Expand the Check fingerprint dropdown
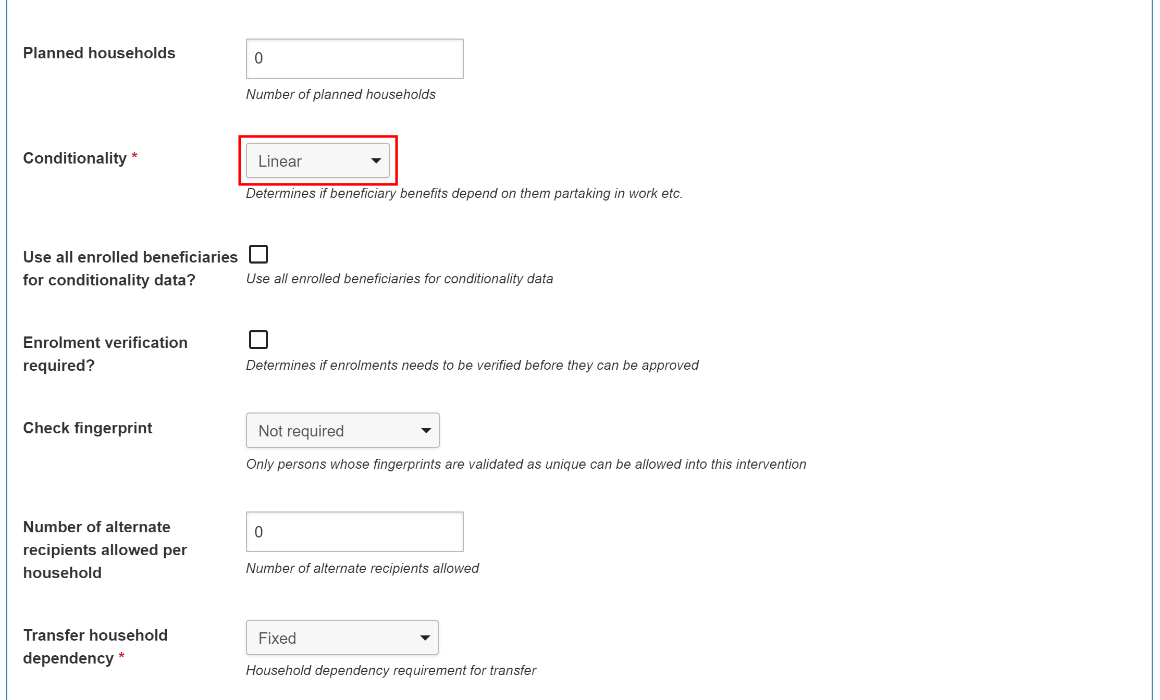Image resolution: width=1160 pixels, height=700 pixels. click(342, 430)
